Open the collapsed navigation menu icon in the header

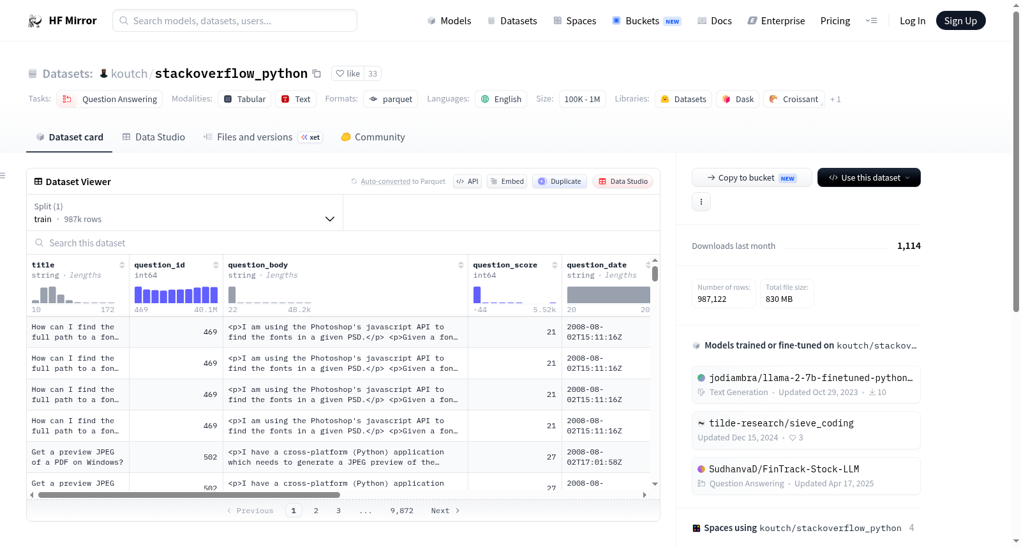[871, 20]
